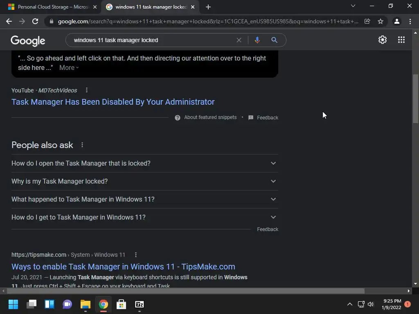
Task: Click scroll-down arrow on vertical scrollbar
Action: 415,284
